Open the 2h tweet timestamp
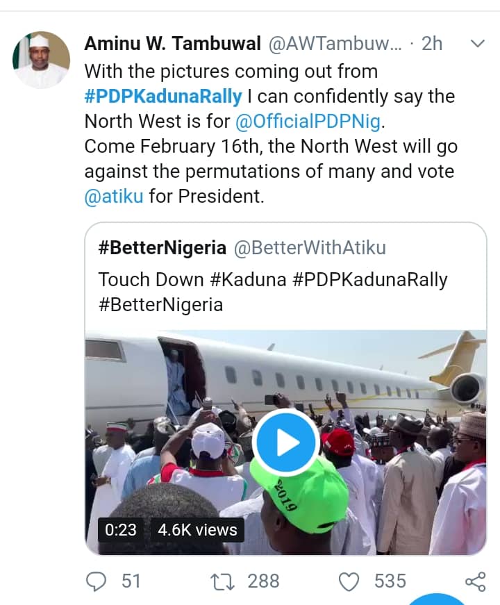The height and width of the screenshot is (605, 500). (431, 44)
